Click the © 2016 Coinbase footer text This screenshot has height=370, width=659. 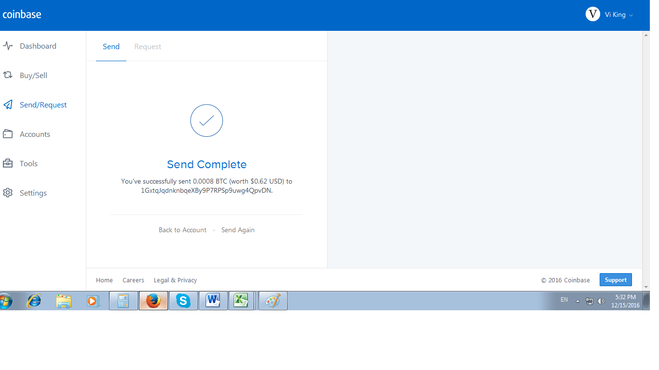pyautogui.click(x=565, y=280)
